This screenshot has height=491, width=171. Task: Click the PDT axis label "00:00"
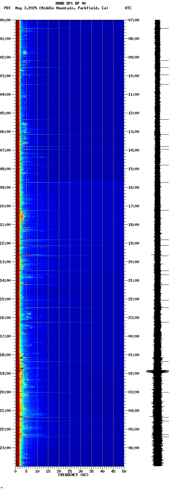point(5,20)
